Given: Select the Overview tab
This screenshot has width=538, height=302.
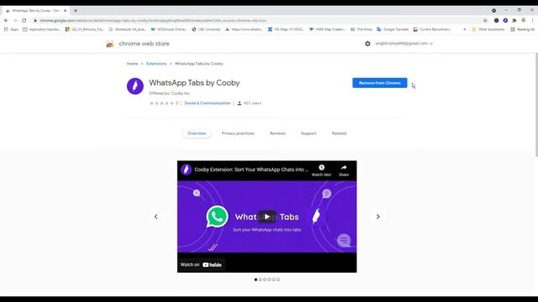Looking at the screenshot, I should (x=197, y=133).
